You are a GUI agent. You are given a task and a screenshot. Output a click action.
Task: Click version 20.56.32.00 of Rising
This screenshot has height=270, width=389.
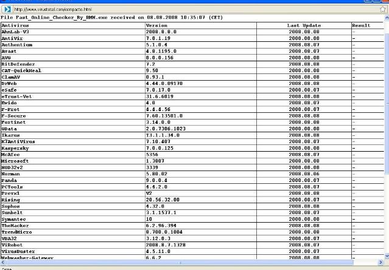[x=163, y=200]
